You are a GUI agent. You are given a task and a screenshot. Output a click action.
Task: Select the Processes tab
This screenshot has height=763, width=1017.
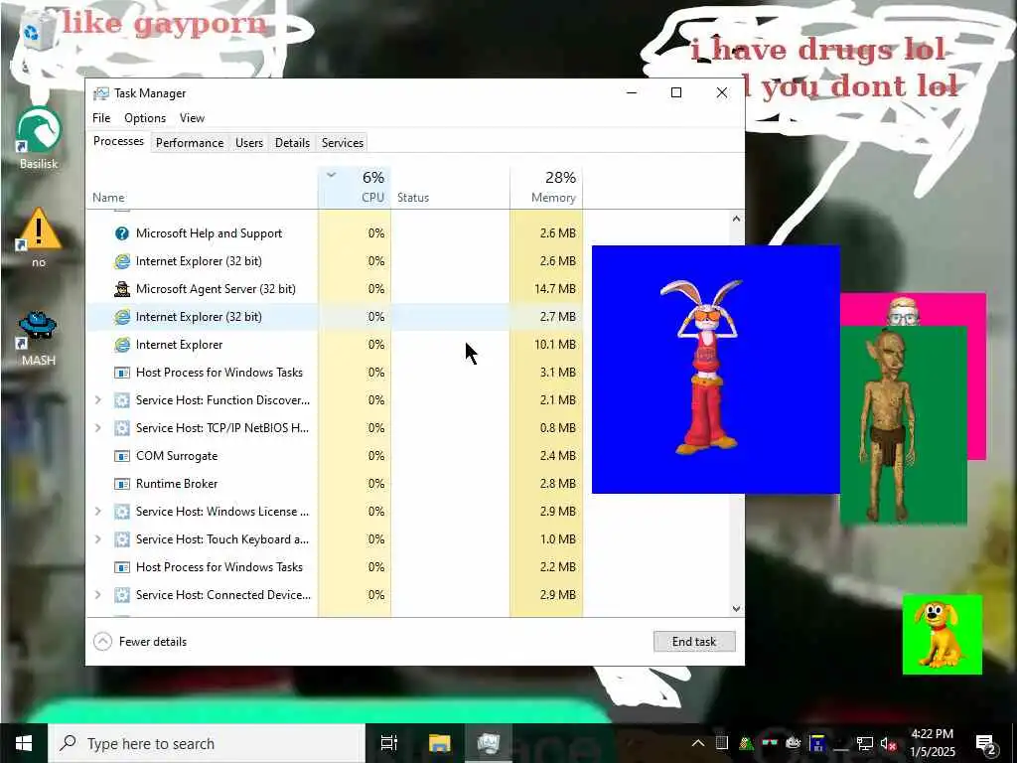coord(119,141)
